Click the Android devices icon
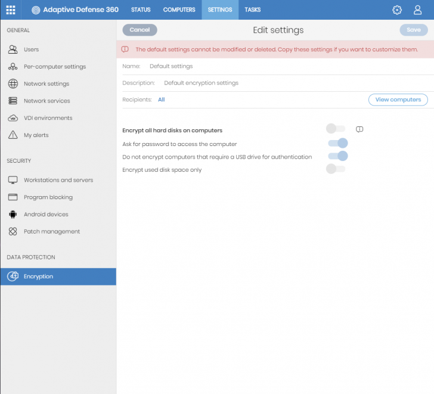This screenshot has width=434, height=394. pos(13,215)
